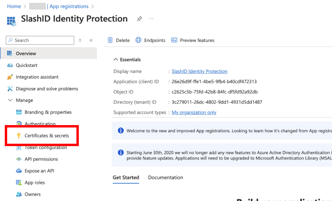Click the sidebar Search input field
The image size is (332, 201).
tap(43, 41)
